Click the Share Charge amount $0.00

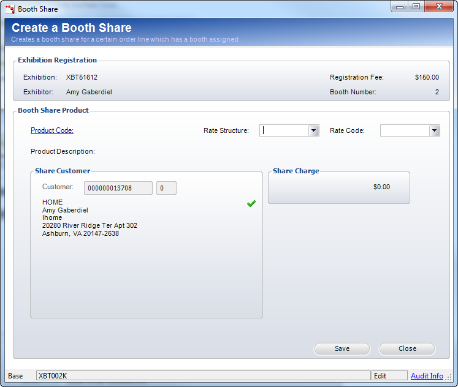381,187
